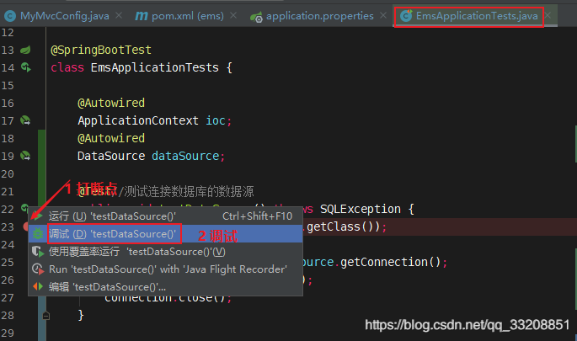Click the @SpringBootTest annotation text

[101, 50]
